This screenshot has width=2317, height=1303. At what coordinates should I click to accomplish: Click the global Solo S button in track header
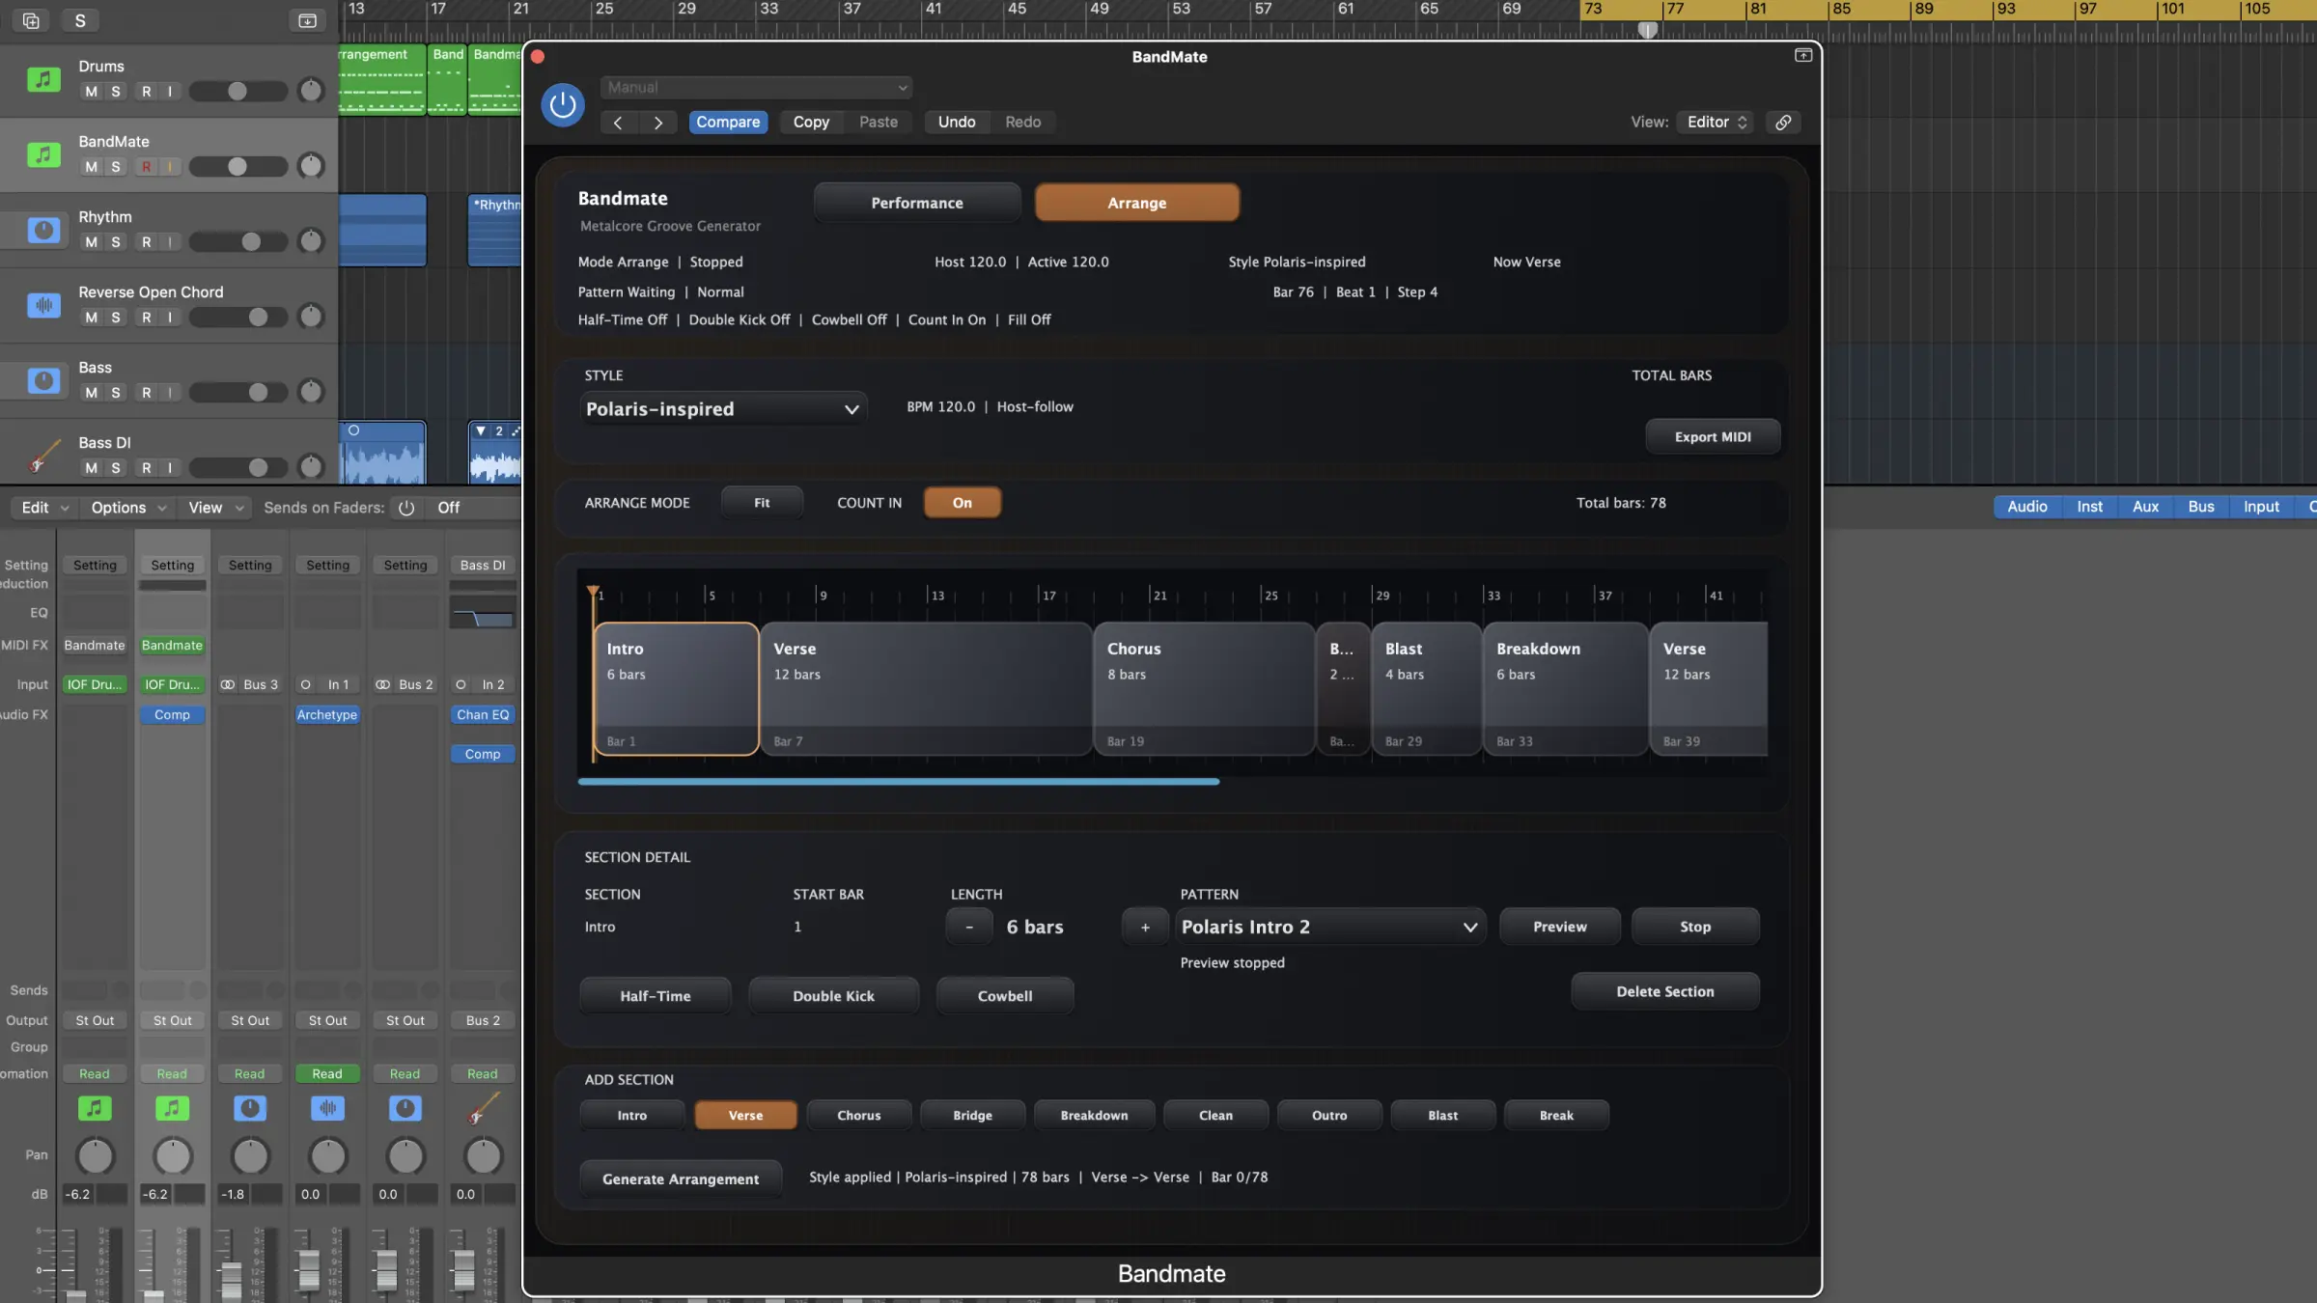(80, 20)
